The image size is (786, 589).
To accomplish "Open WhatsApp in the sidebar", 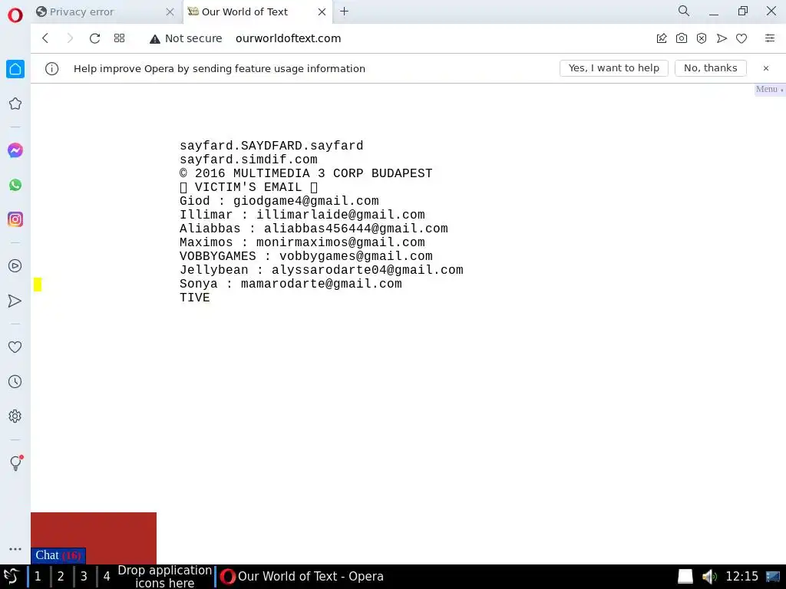I will click(x=15, y=185).
